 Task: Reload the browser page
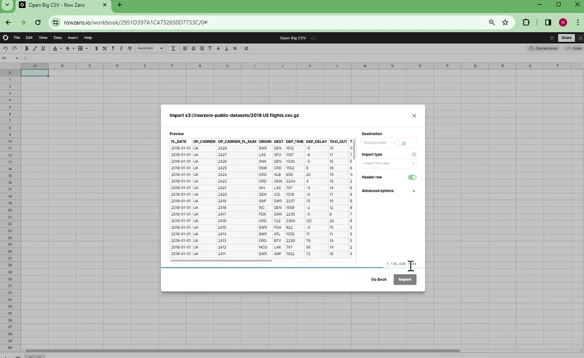click(x=38, y=22)
